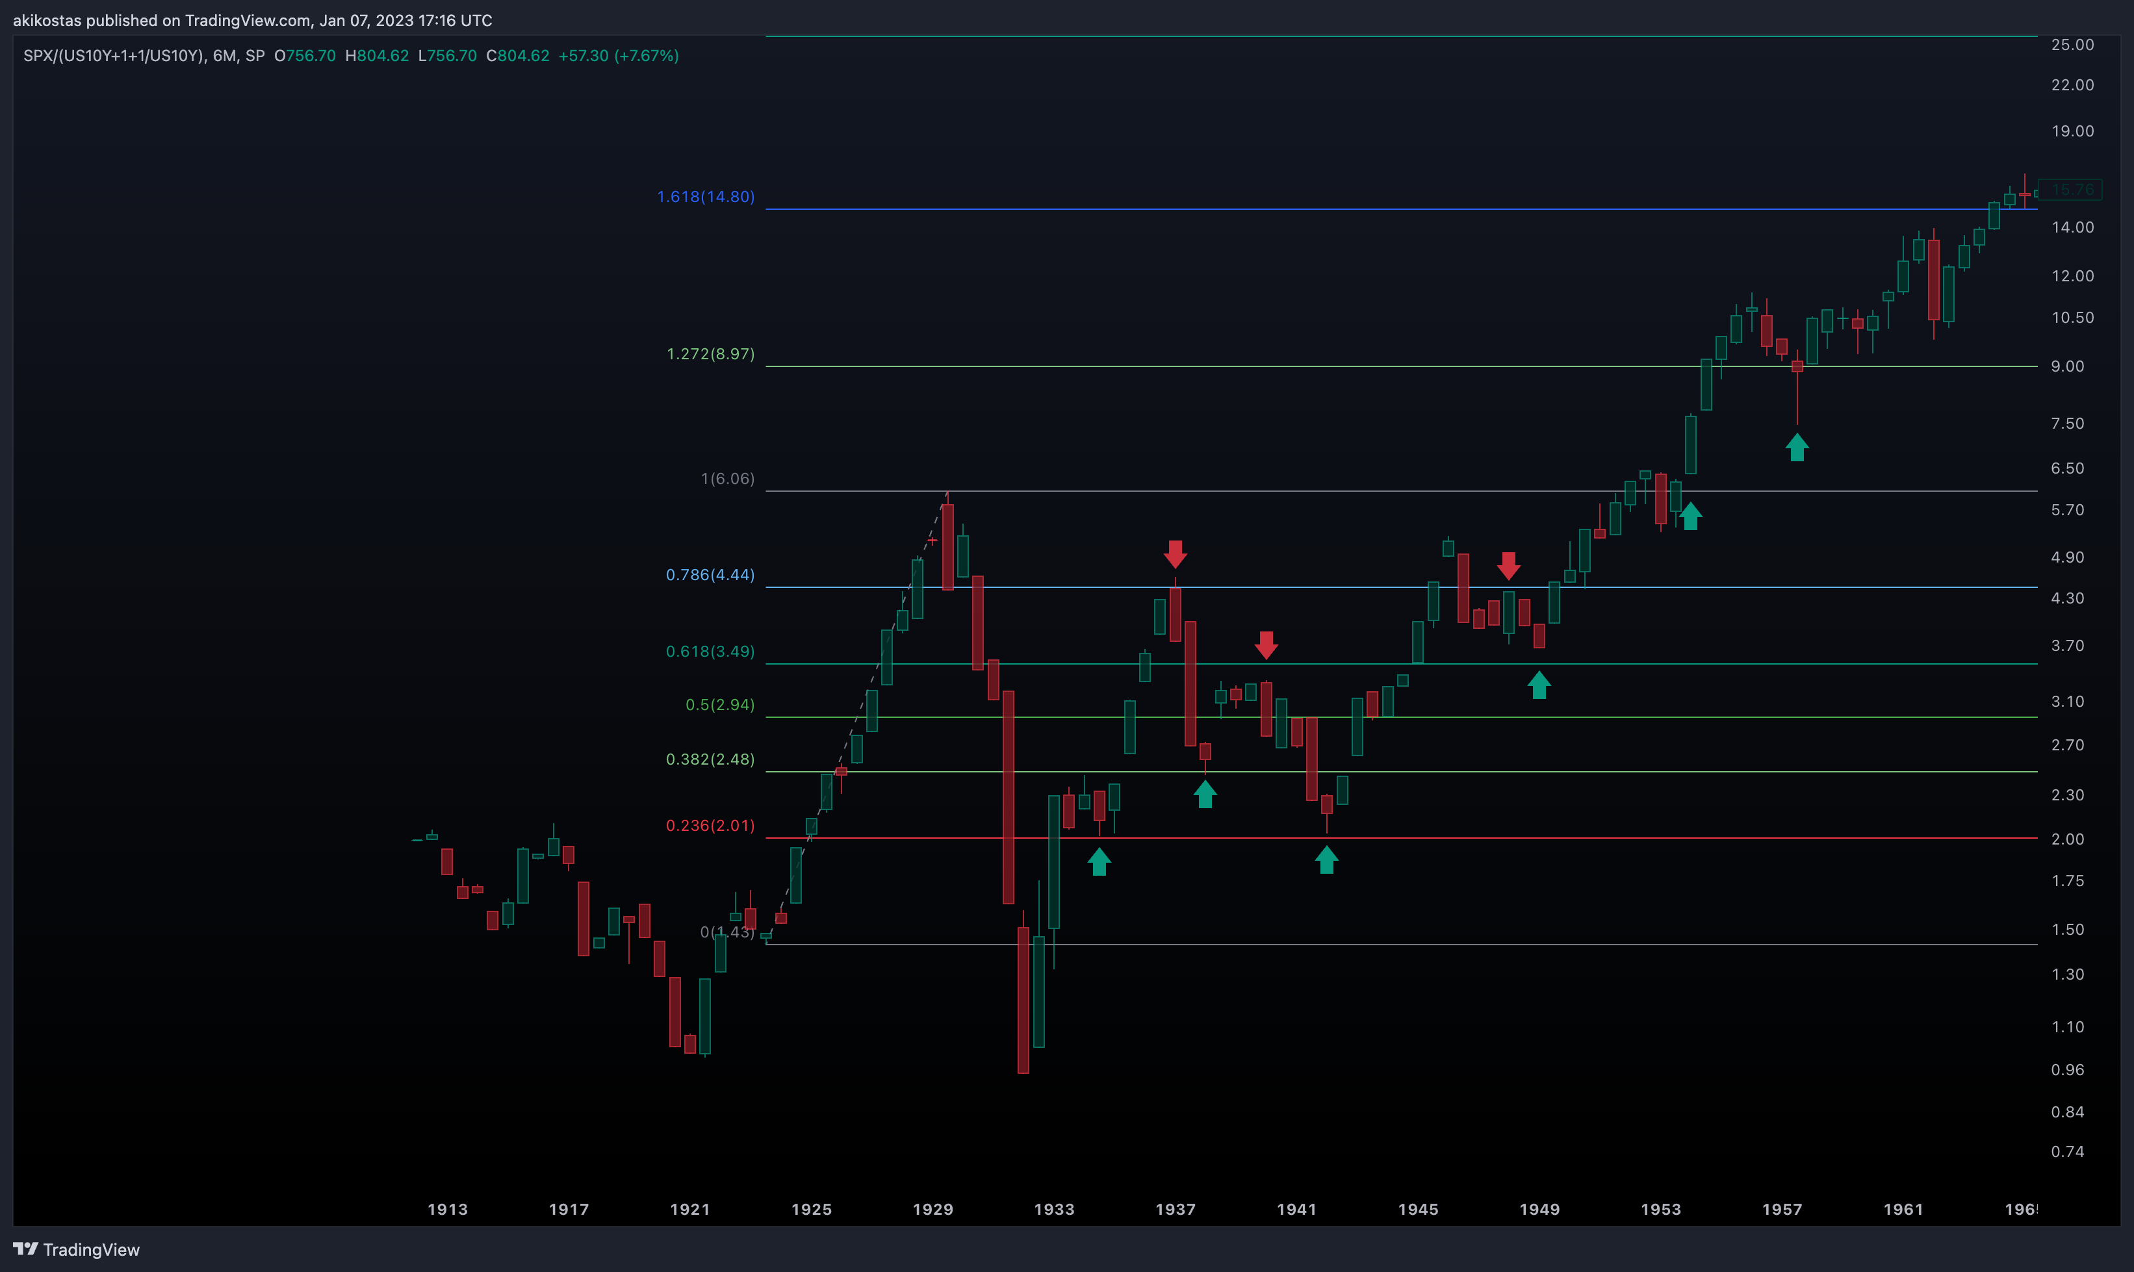
Task: Click year 1957 on the time axis
Action: pos(1782,1210)
